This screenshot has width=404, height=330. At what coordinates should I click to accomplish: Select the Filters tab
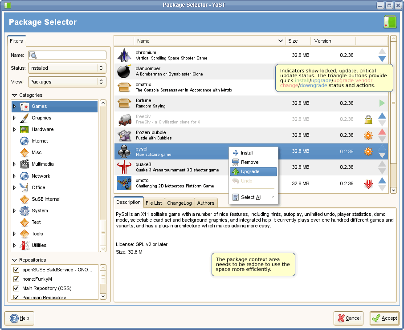point(16,41)
